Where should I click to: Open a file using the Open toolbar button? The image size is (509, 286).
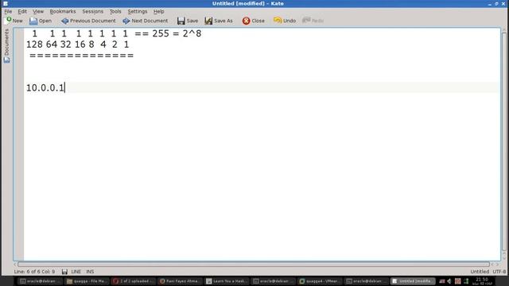[x=41, y=21]
